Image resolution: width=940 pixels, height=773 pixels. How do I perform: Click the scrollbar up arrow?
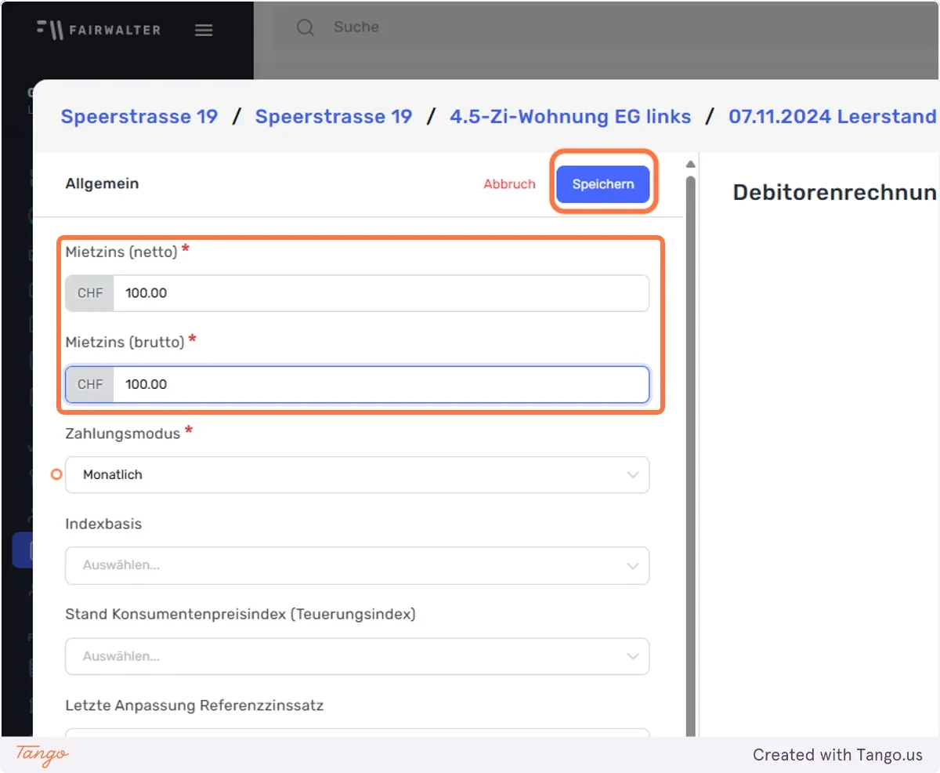[690, 164]
